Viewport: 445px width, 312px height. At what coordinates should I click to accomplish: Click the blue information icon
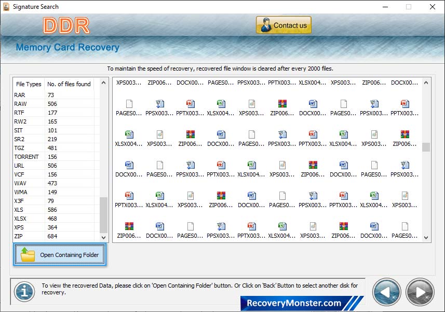[x=24, y=291]
